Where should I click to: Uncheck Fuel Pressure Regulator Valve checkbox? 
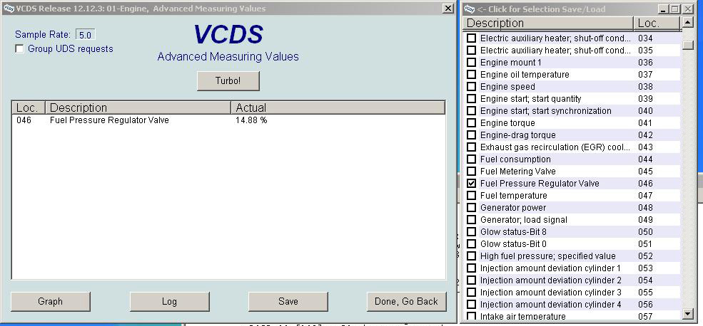coord(471,183)
